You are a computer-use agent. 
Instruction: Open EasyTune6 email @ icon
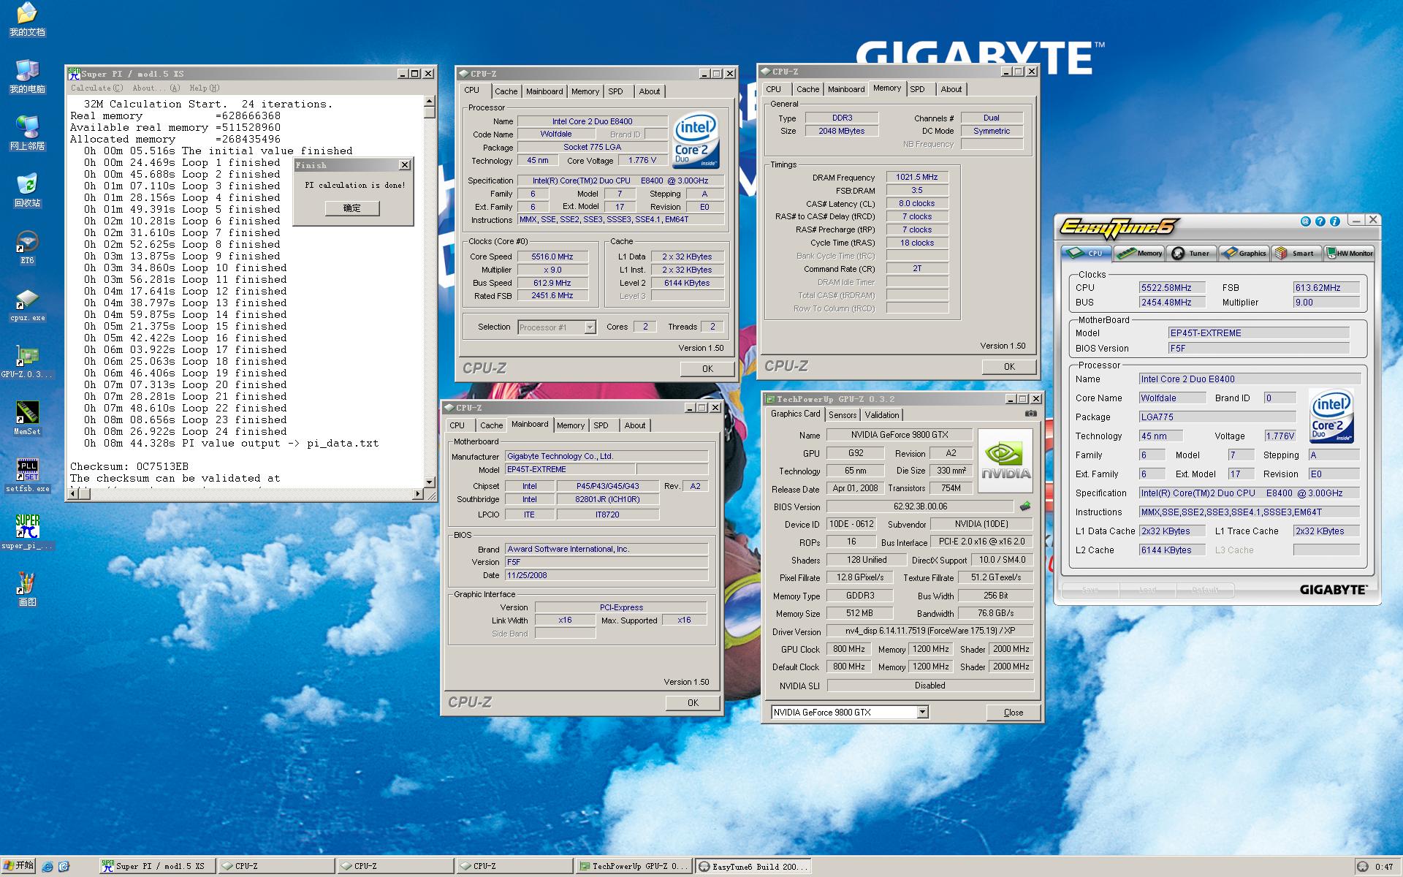[1305, 221]
